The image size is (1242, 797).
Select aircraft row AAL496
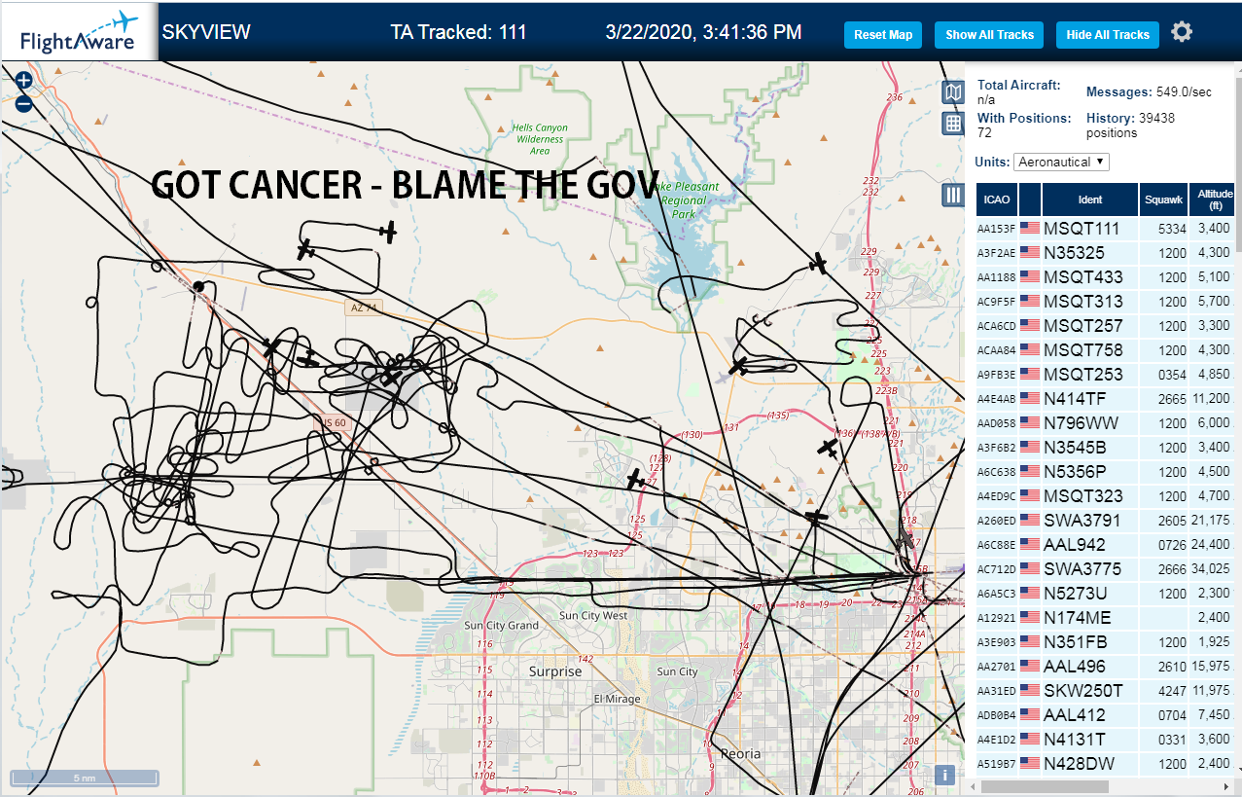coord(1106,667)
